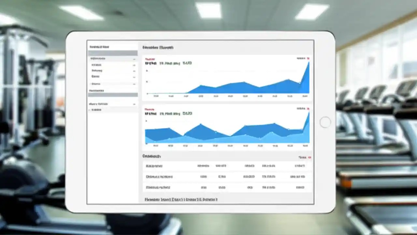Open the view link above the upper chart
417x235 pixels.
point(301,57)
